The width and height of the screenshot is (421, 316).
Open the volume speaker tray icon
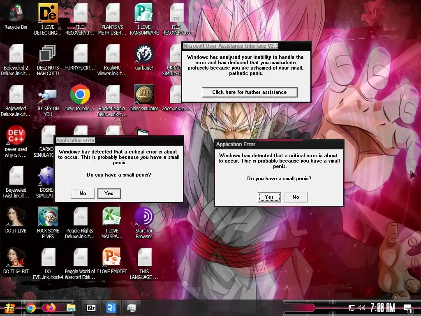361,308
